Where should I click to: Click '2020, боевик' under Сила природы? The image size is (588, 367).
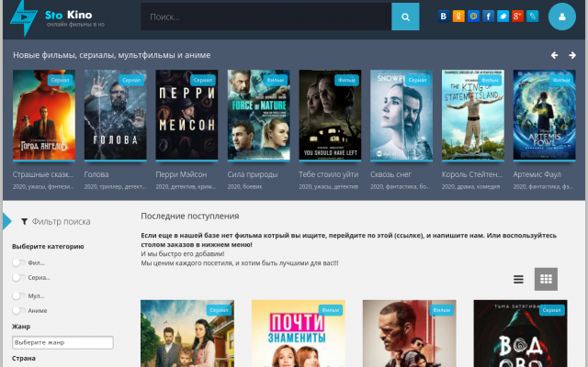tap(244, 186)
